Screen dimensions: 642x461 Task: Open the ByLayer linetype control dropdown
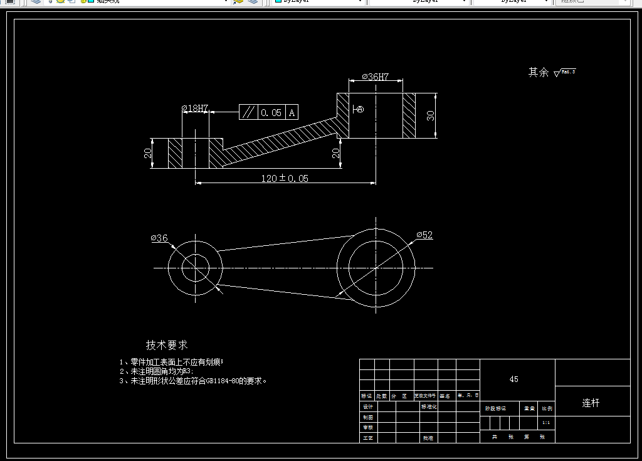pos(464,2)
